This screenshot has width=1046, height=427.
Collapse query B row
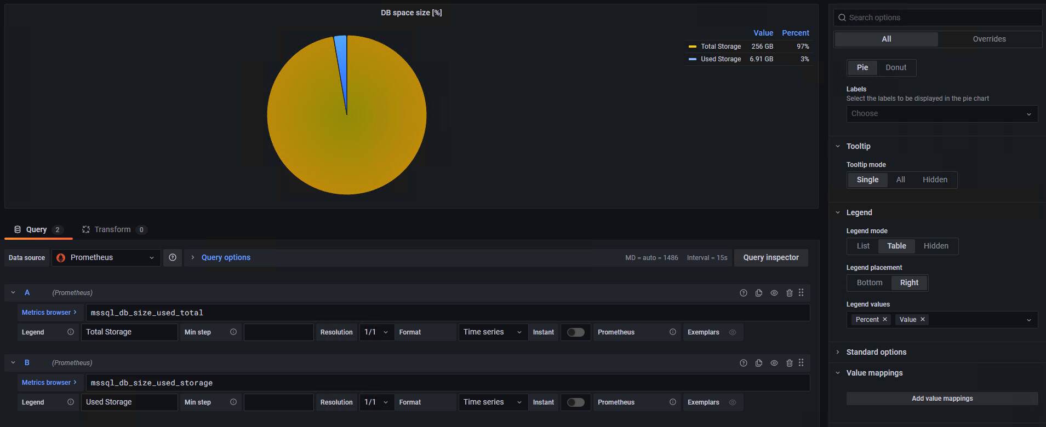[13, 363]
